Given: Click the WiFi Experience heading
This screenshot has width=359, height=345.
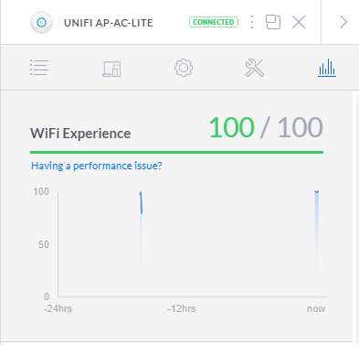Looking at the screenshot, I should (x=80, y=134).
